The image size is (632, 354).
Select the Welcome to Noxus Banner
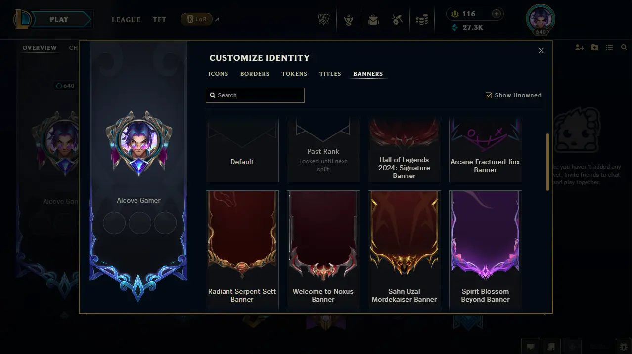pyautogui.click(x=323, y=251)
